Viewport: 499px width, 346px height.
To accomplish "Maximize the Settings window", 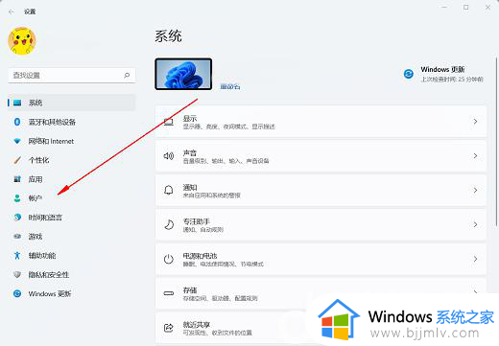I will point(466,8).
